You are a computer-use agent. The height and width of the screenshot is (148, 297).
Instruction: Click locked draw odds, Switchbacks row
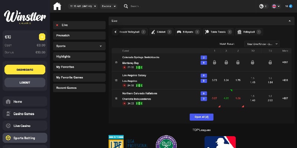tap(226, 62)
